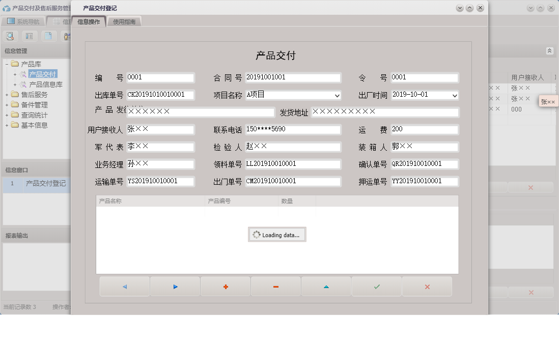Click the user management icon on the toolbar
The height and width of the screenshot is (341, 559).
click(x=68, y=36)
